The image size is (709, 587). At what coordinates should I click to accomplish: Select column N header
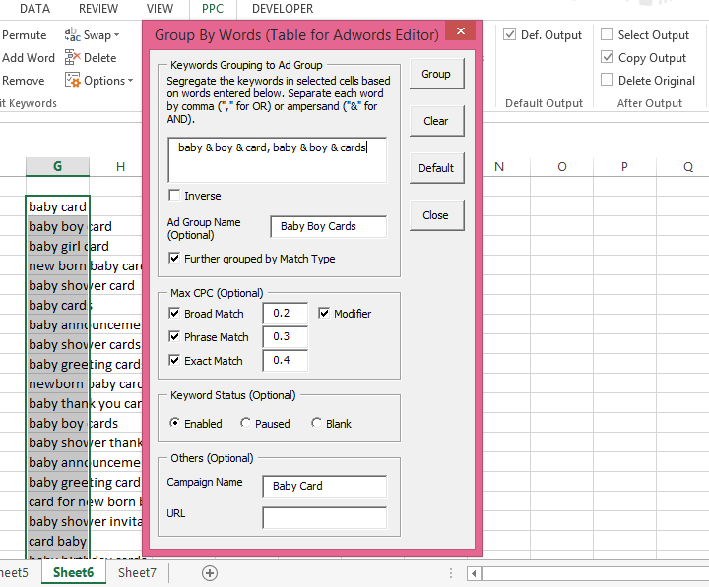point(499,166)
